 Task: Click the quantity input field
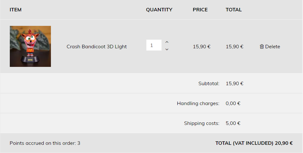click(154, 45)
